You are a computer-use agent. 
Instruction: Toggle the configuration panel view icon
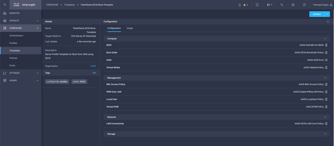(x=328, y=21)
